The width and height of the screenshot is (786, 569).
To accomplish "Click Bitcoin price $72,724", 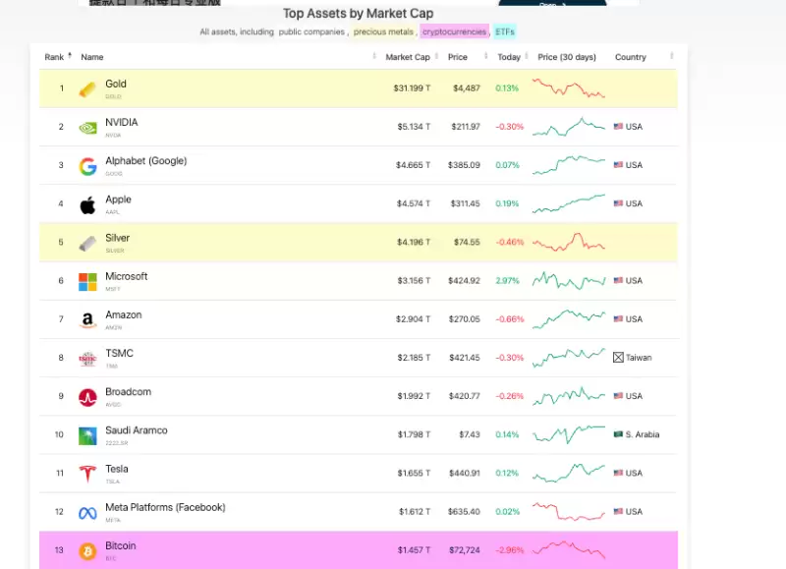I will pos(464,550).
